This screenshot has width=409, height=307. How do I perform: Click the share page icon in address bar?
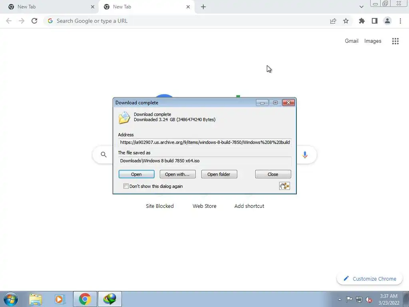coord(333,21)
